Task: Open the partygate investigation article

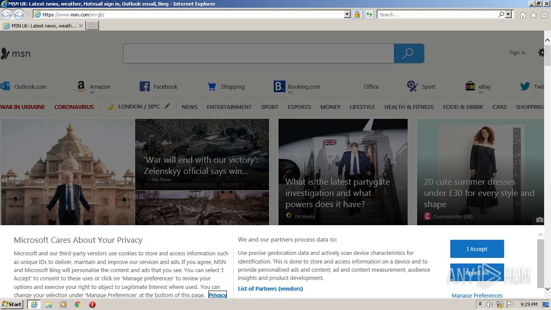Action: [343, 172]
